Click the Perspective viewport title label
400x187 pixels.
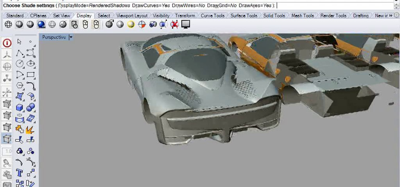tap(54, 37)
